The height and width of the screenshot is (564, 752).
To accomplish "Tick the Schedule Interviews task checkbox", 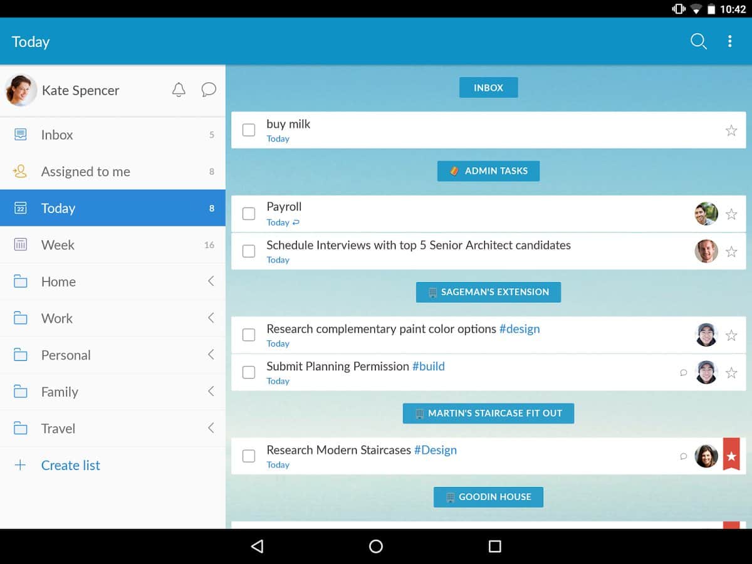I will pos(249,251).
